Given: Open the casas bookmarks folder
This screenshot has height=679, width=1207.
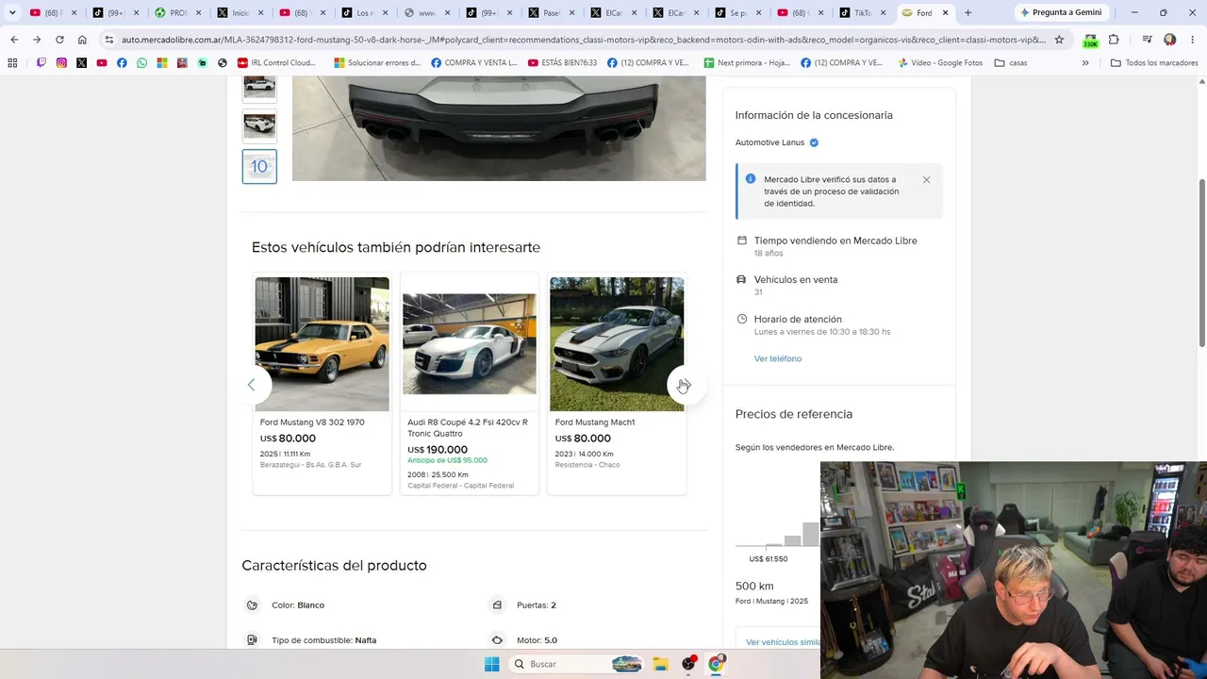Looking at the screenshot, I should click(1011, 62).
